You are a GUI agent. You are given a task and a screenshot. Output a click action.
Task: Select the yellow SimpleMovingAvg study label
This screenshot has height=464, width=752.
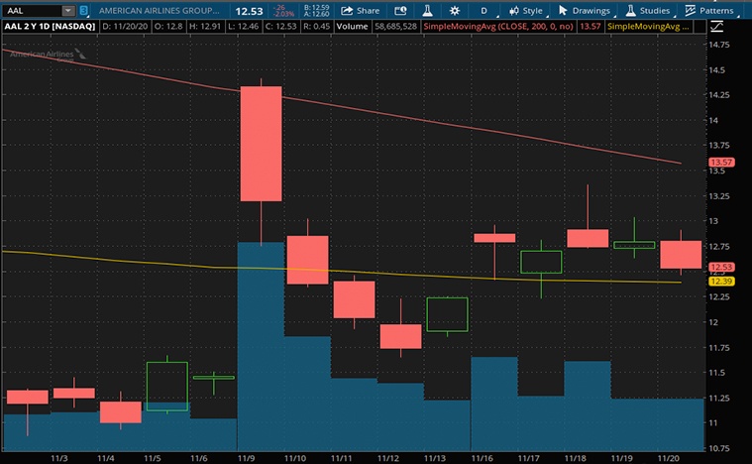[644, 26]
